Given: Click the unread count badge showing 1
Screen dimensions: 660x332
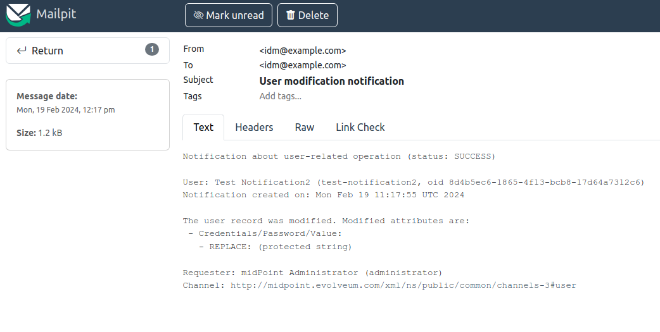Looking at the screenshot, I should tap(152, 49).
